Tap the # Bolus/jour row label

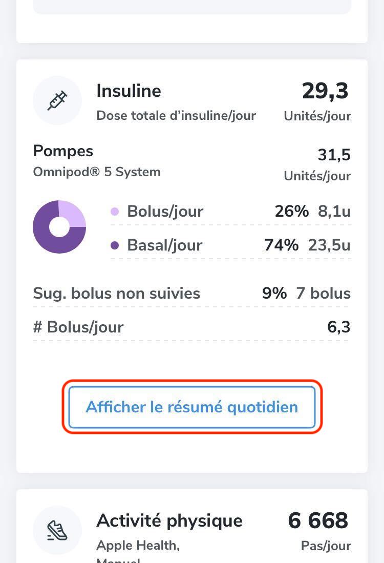78,327
